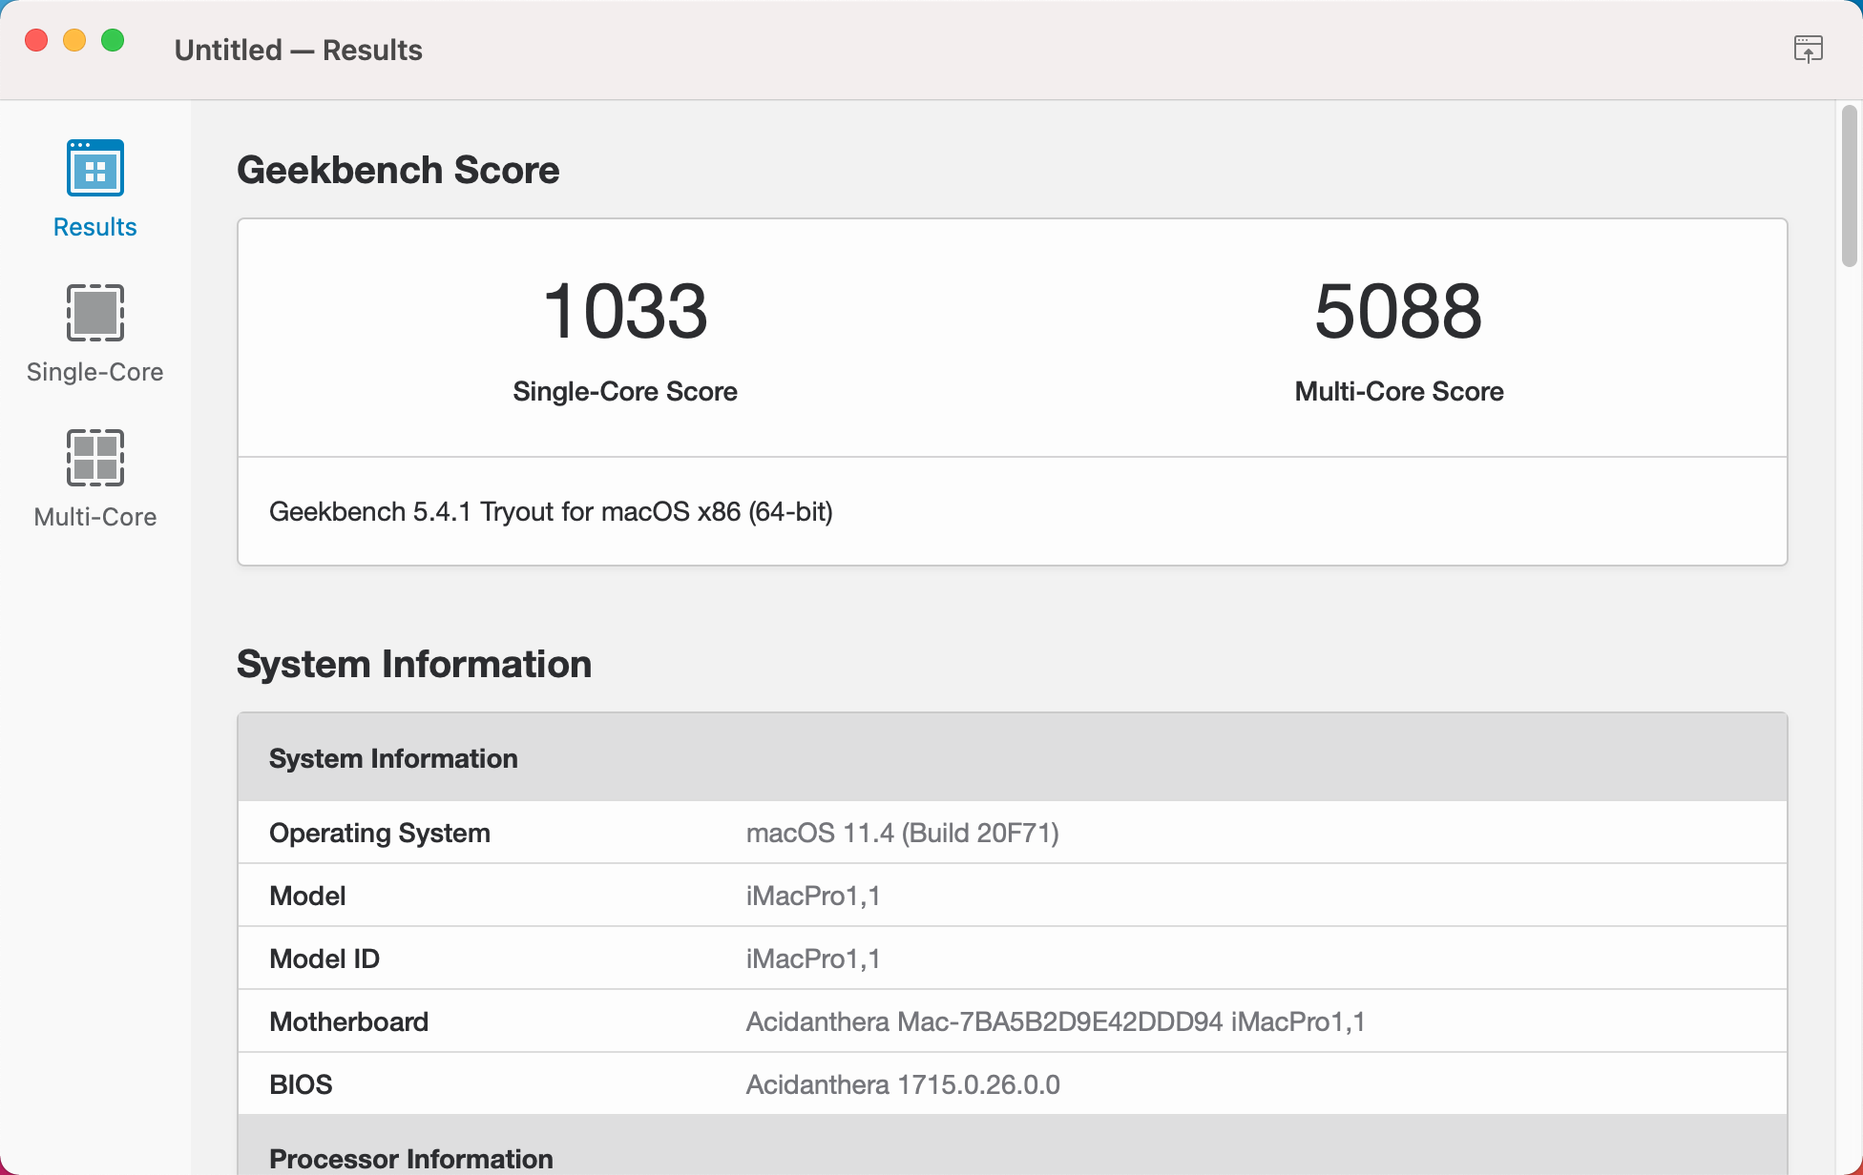1863x1175 pixels.
Task: Click the vertical scrollbar thumb
Action: (1849, 186)
